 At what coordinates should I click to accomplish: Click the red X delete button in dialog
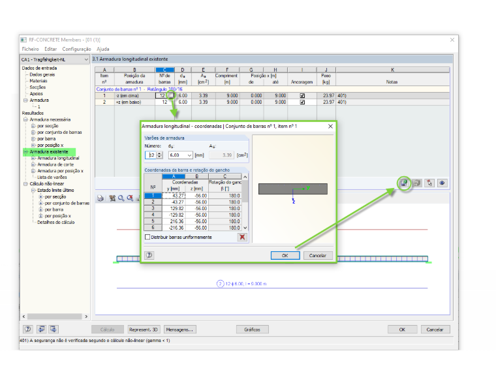pyautogui.click(x=242, y=237)
